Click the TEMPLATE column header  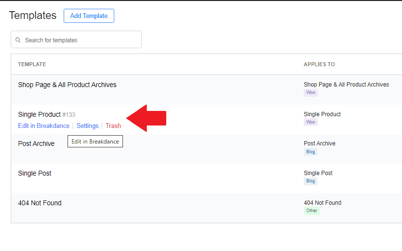click(x=32, y=64)
